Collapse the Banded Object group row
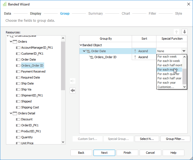193x160 pixels. 81,45
